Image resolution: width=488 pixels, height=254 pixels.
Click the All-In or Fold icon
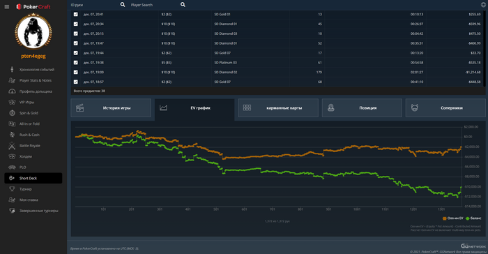[x=12, y=124]
